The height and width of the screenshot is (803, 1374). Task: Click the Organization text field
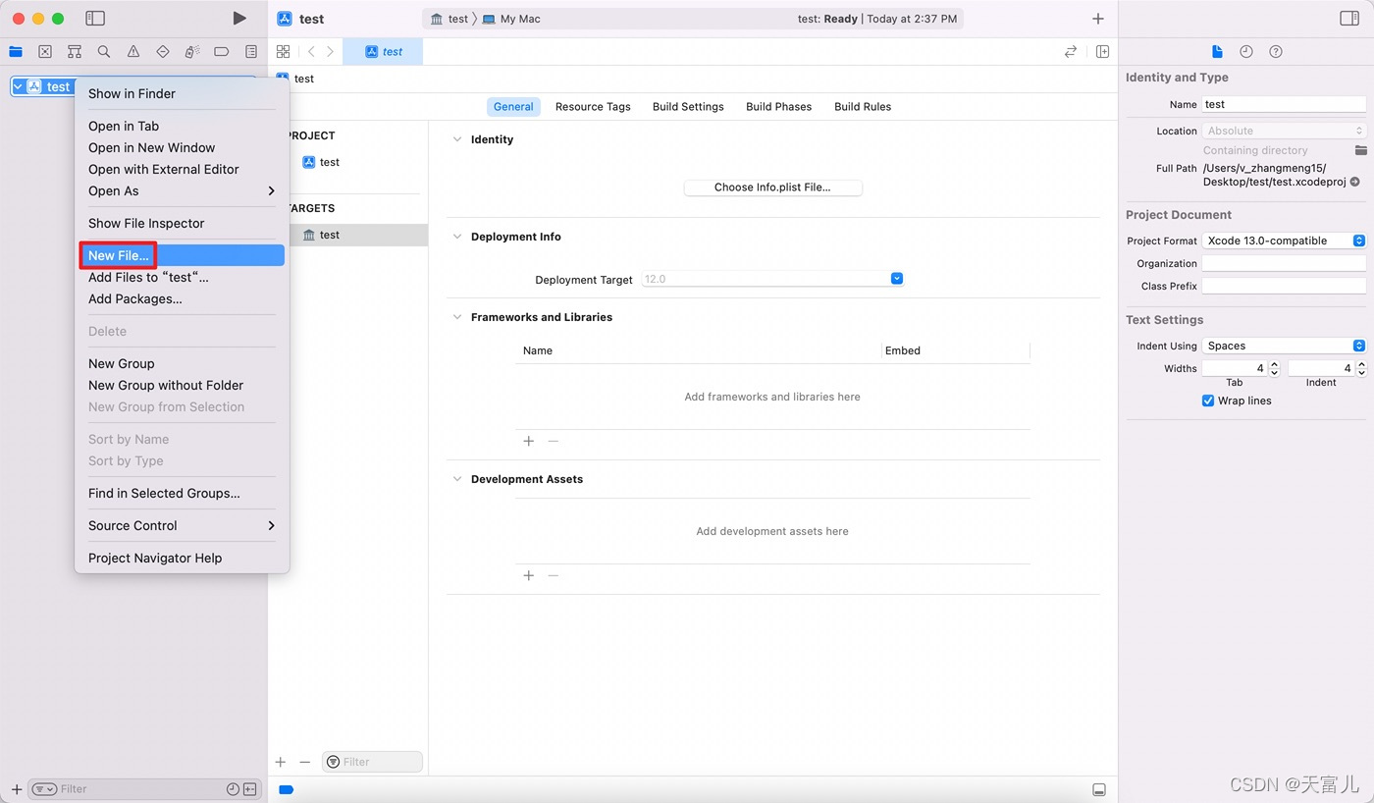(1284, 263)
